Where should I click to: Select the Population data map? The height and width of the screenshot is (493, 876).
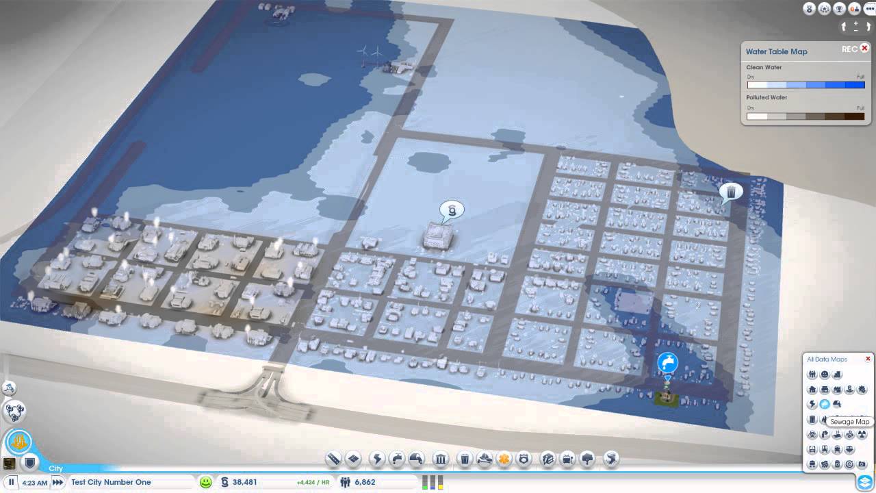(812, 375)
